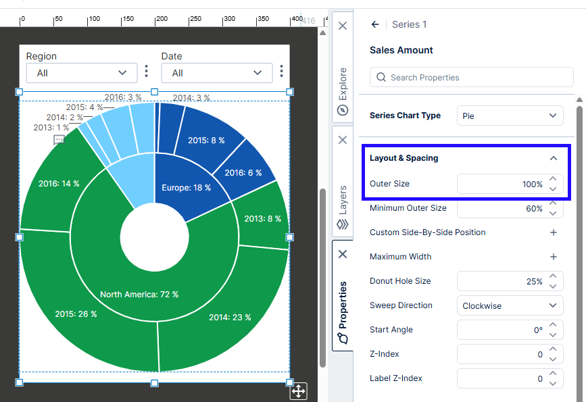Click the back arrow beside Series 1
Image resolution: width=586 pixels, height=402 pixels.
(375, 24)
